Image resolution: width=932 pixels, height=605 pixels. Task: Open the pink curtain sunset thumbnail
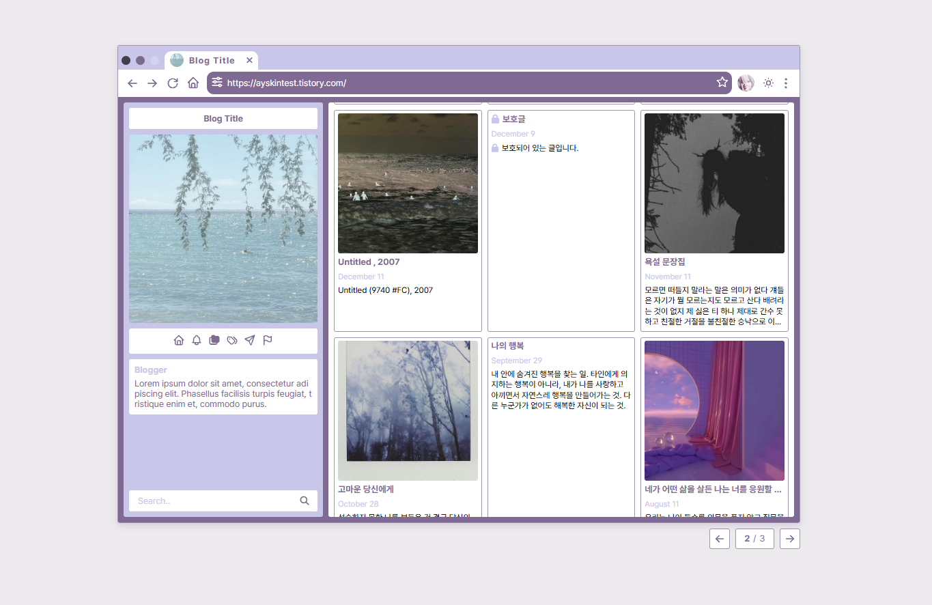coord(714,410)
